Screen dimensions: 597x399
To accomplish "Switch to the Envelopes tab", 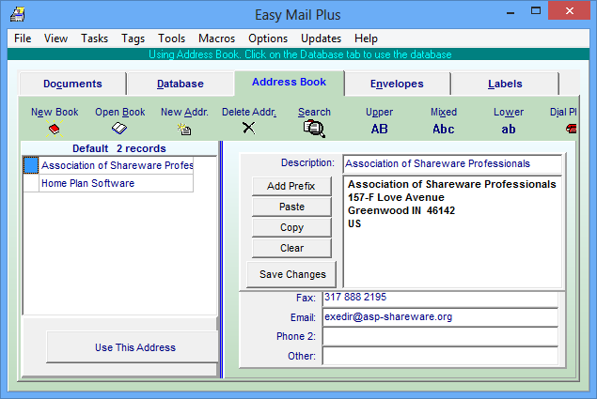I will click(397, 84).
